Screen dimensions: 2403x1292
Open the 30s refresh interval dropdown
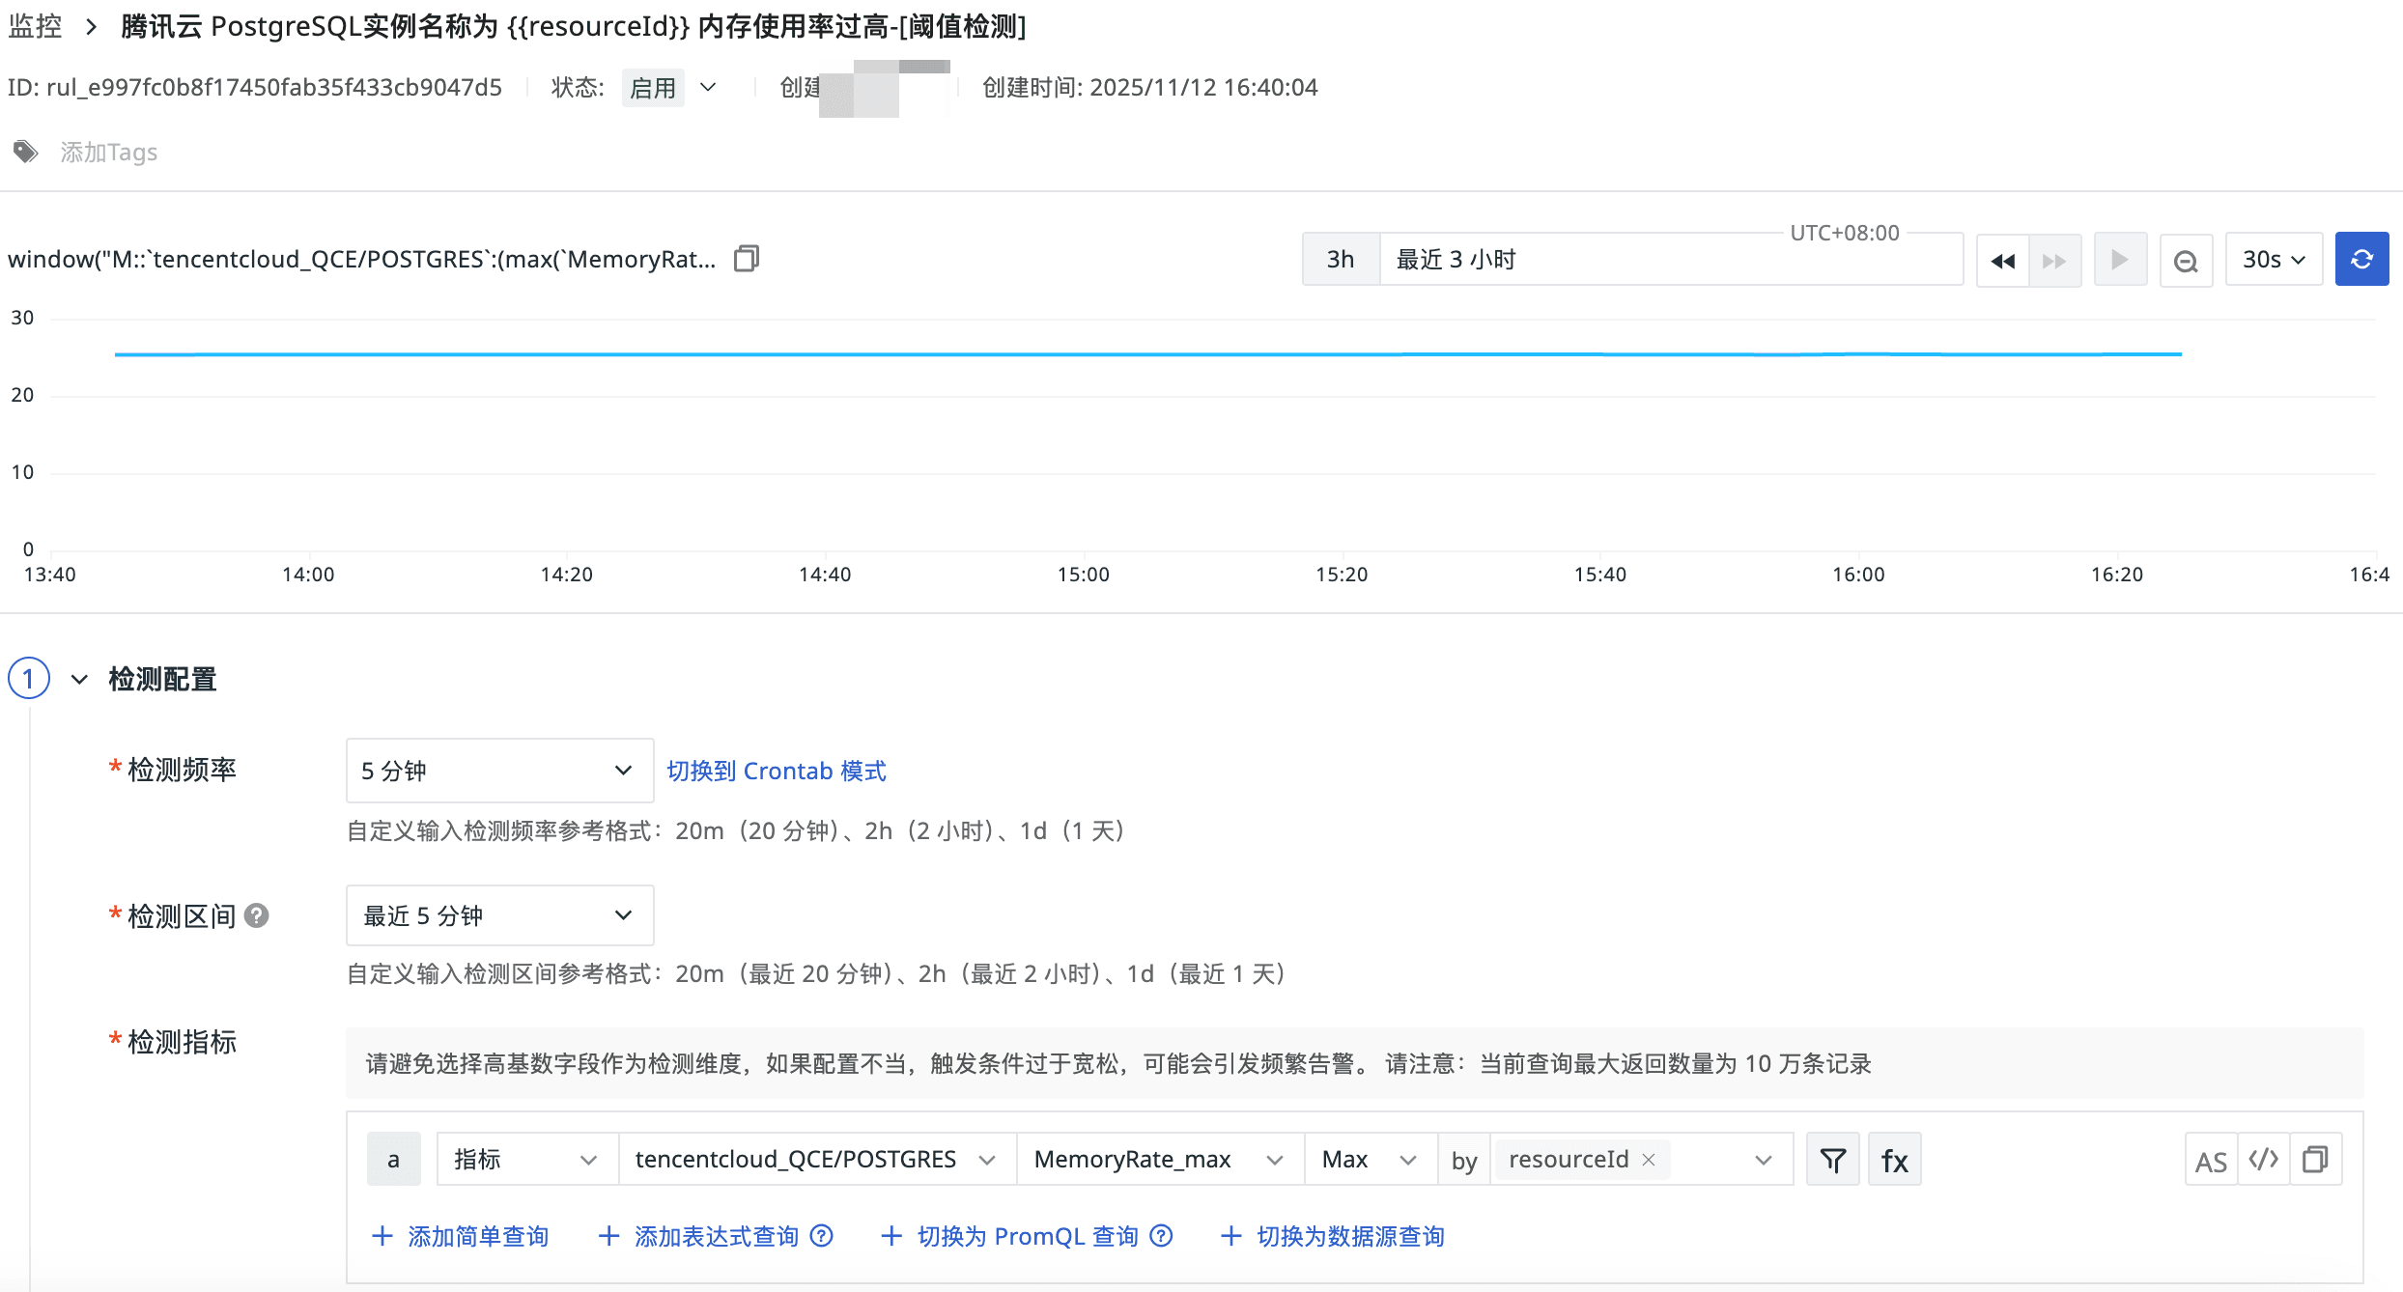pyautogui.click(x=2274, y=260)
